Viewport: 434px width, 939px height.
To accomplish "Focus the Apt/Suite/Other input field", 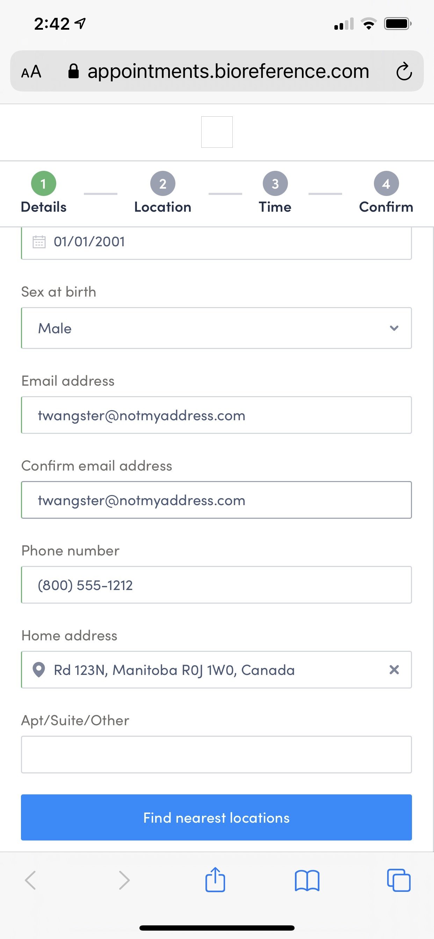I will (x=217, y=755).
